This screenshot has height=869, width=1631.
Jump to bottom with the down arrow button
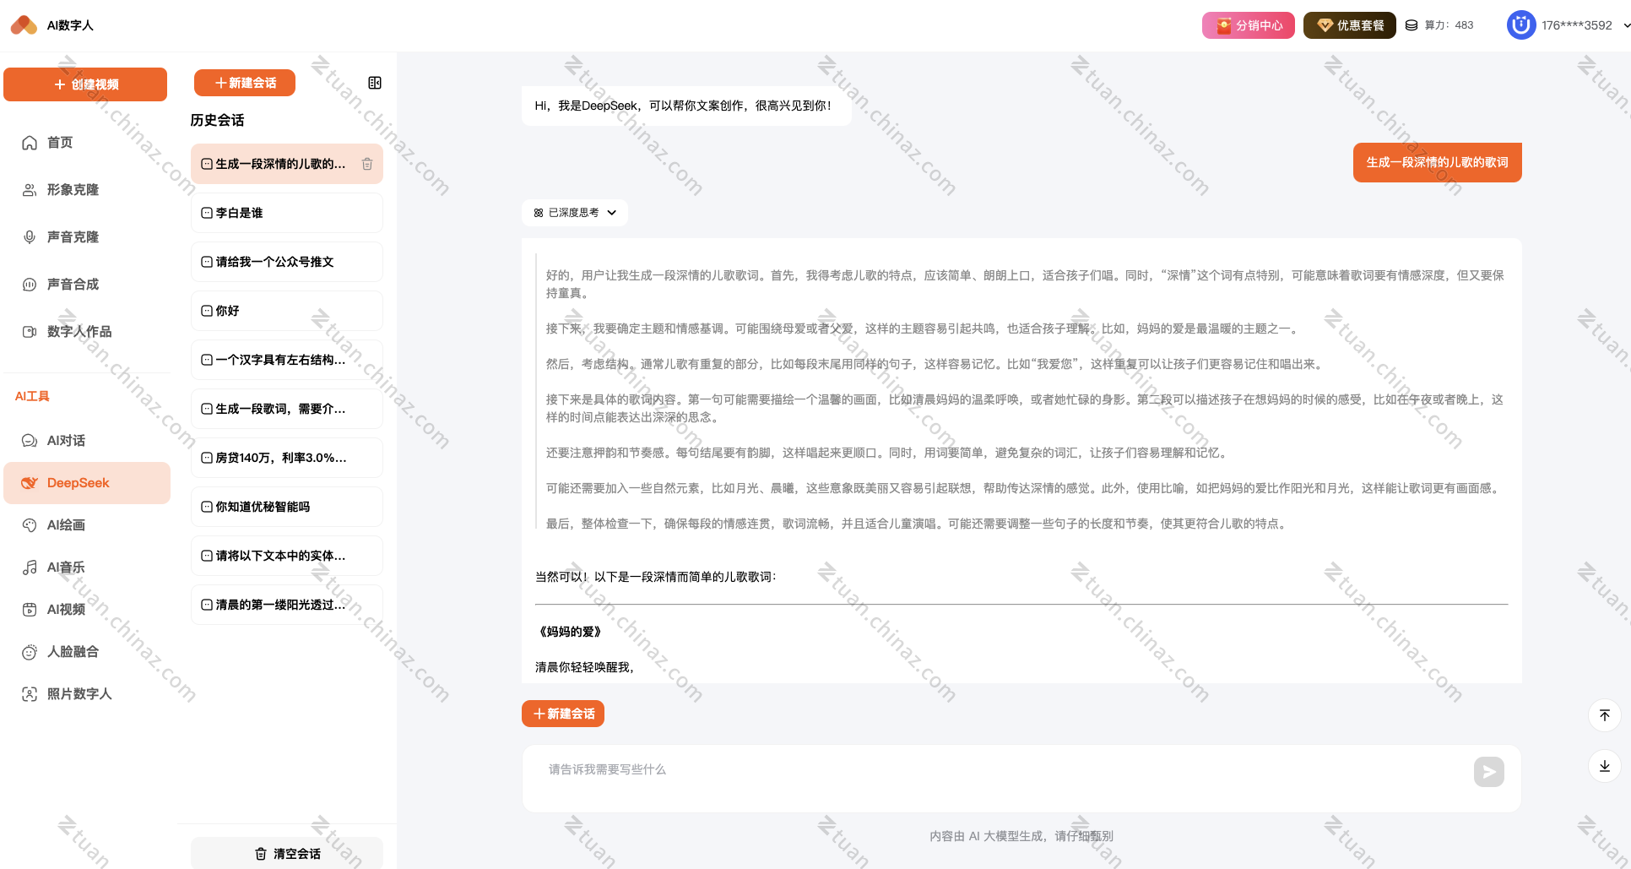(x=1604, y=766)
